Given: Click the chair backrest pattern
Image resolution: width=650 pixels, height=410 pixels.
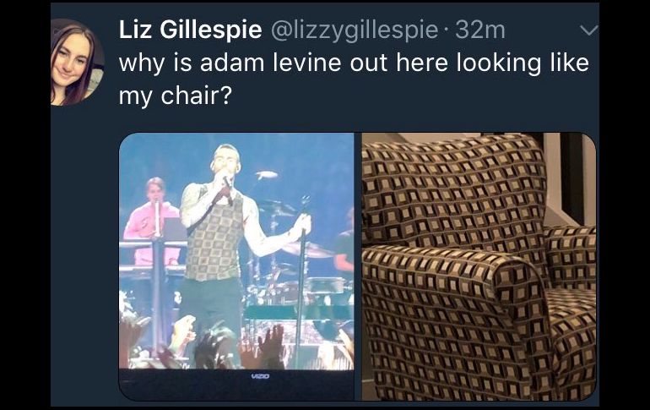Looking at the screenshot, I should [x=454, y=193].
